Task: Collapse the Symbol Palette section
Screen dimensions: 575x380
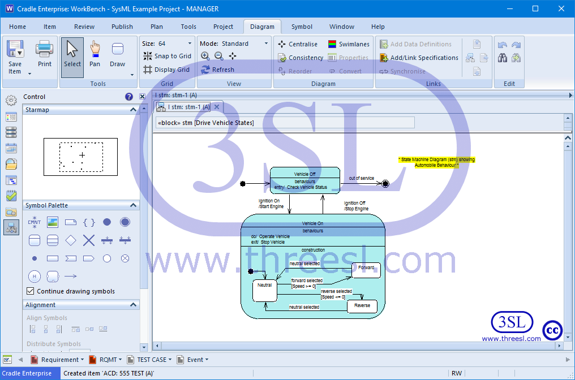Action: point(133,205)
